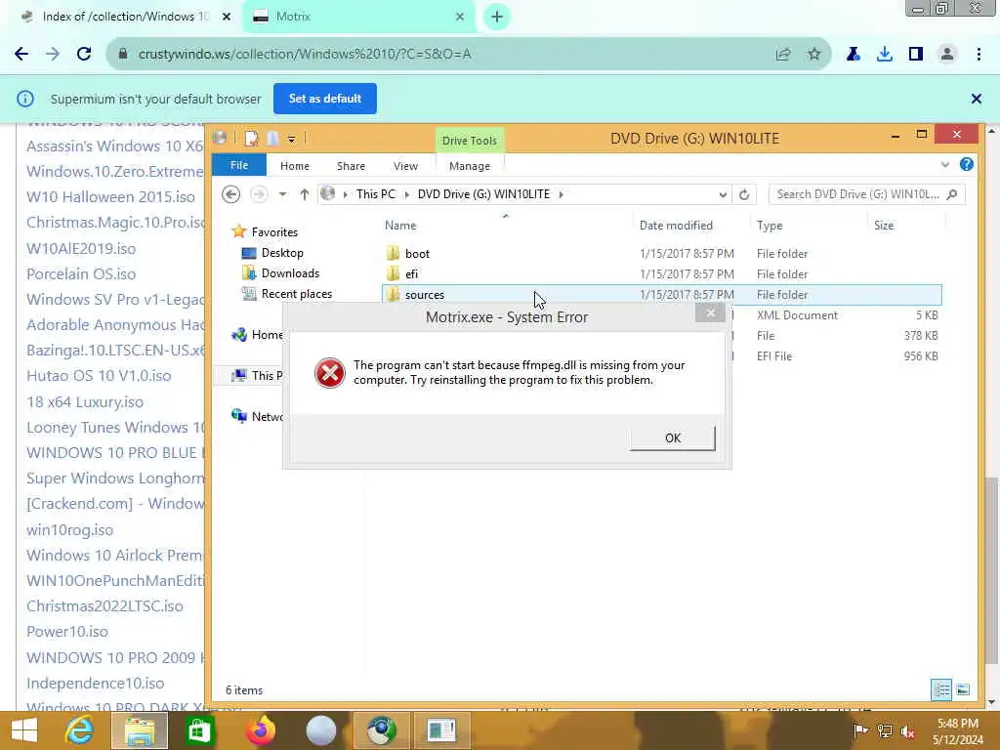Screen dimensions: 1000x750
Task: Bookmark this page with star icon
Action: tap(813, 55)
